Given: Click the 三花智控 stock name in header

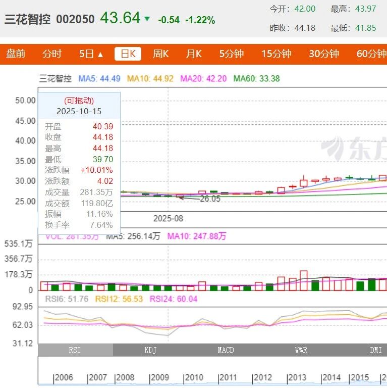Looking at the screenshot, I should click(x=27, y=20).
